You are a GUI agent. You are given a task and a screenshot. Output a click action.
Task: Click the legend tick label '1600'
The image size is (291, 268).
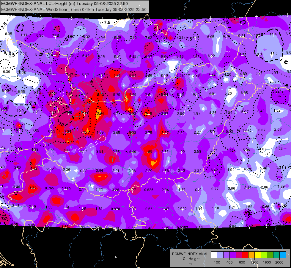coord(267,262)
